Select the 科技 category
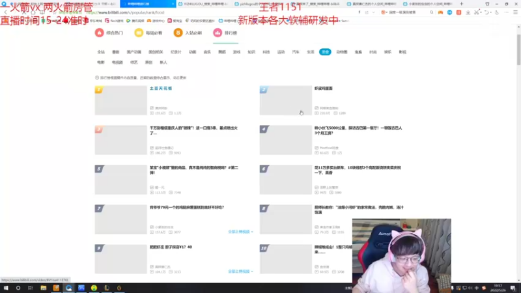 point(266,52)
